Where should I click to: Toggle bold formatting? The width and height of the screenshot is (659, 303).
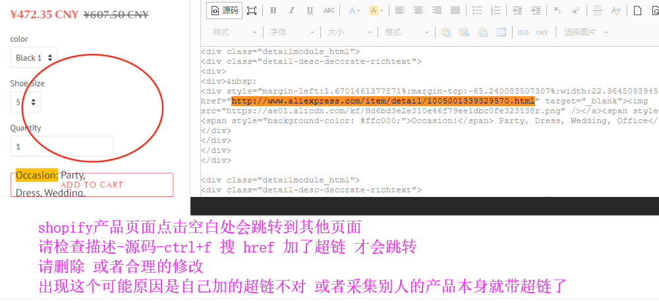tap(273, 11)
